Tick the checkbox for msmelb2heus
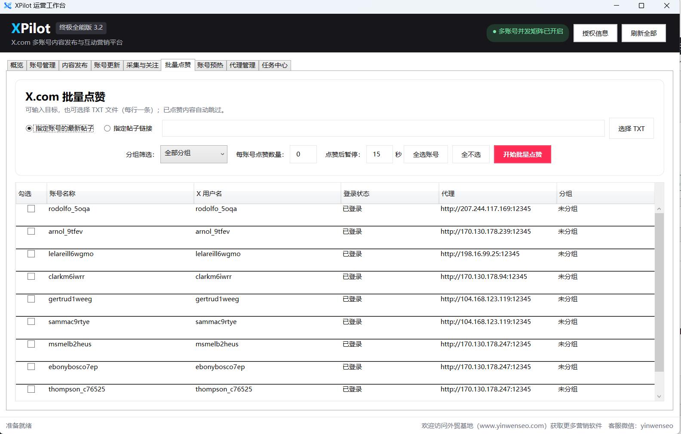 pyautogui.click(x=31, y=344)
